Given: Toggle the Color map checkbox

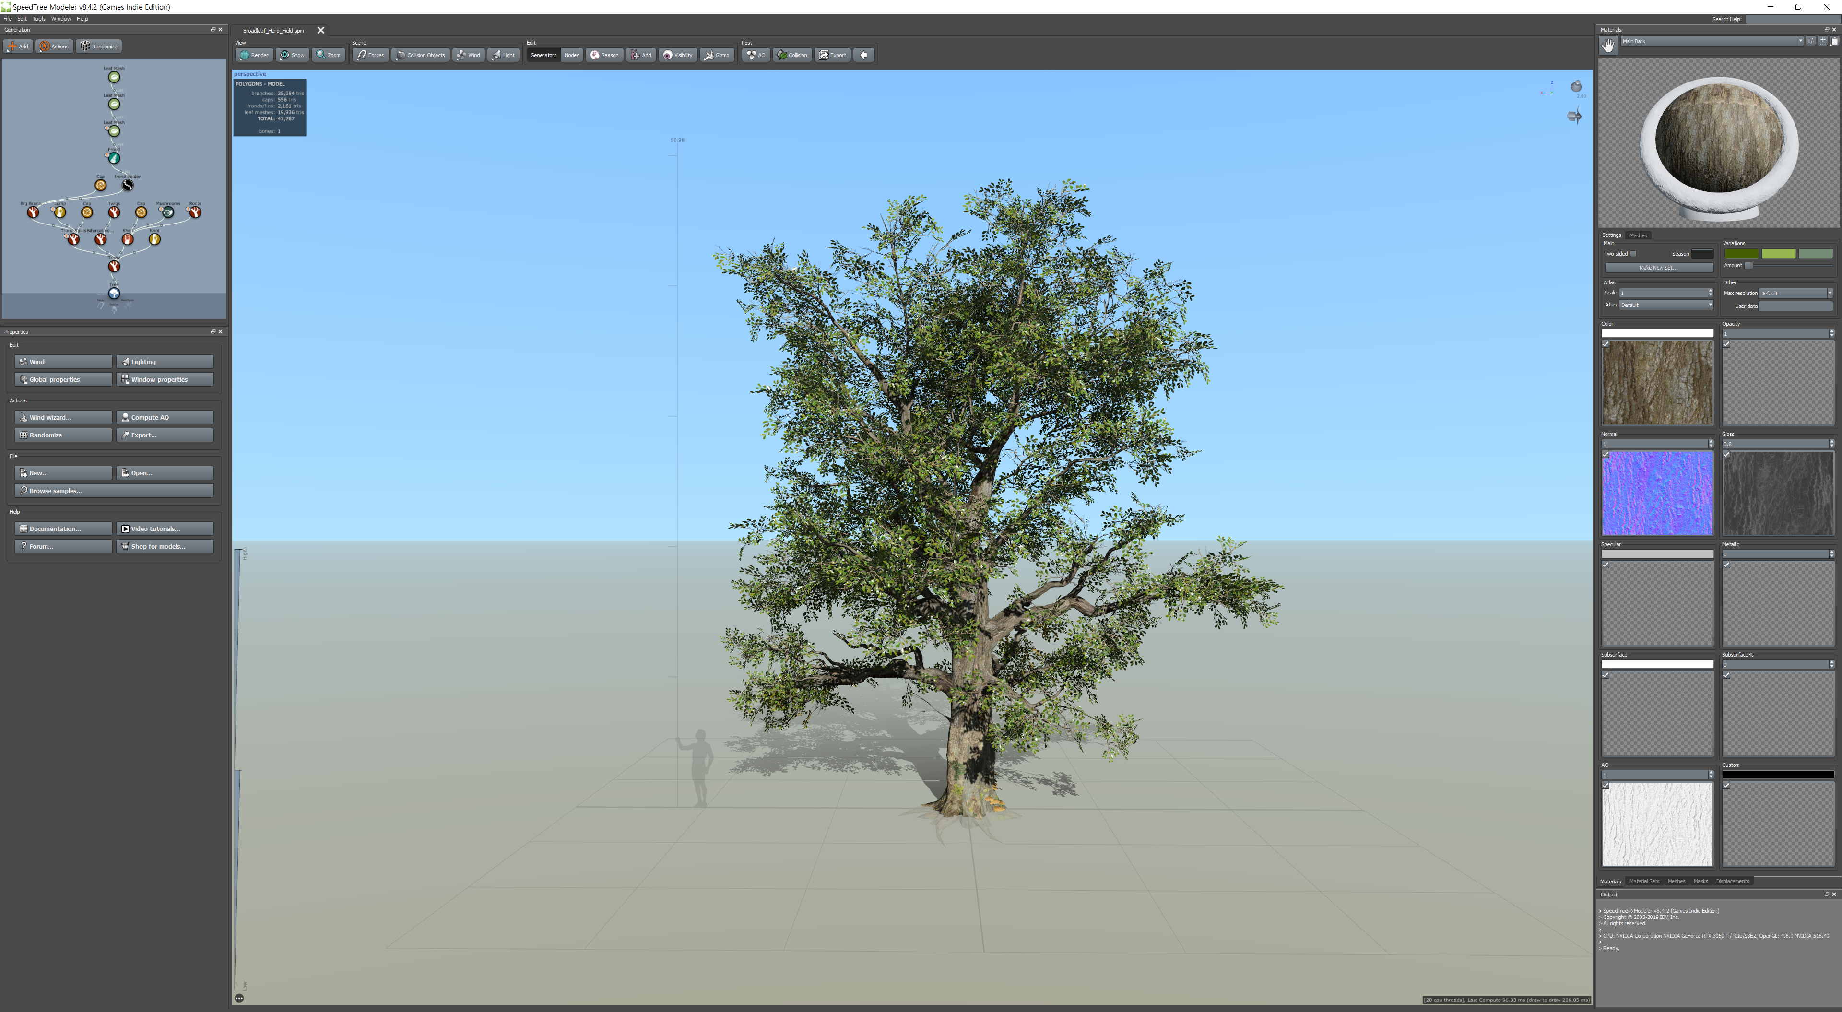Looking at the screenshot, I should (x=1606, y=344).
